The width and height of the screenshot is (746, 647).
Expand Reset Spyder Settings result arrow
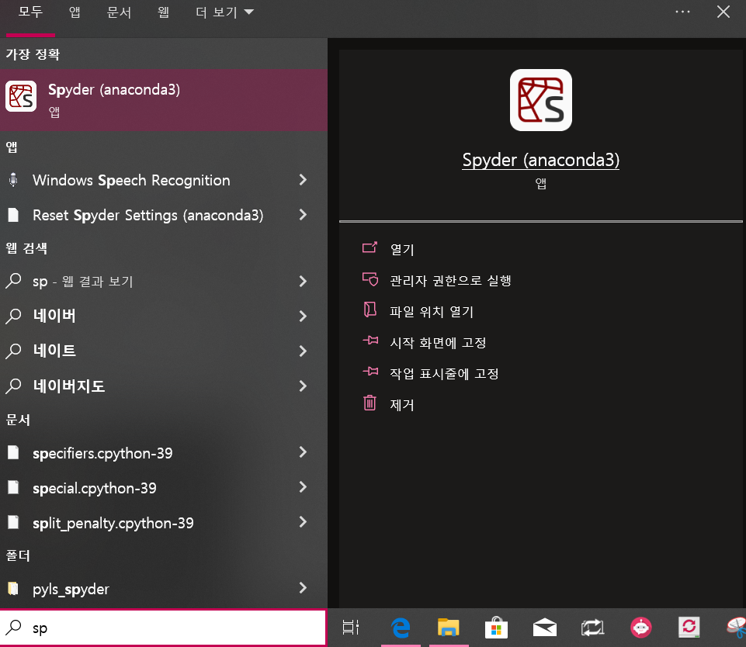303,215
